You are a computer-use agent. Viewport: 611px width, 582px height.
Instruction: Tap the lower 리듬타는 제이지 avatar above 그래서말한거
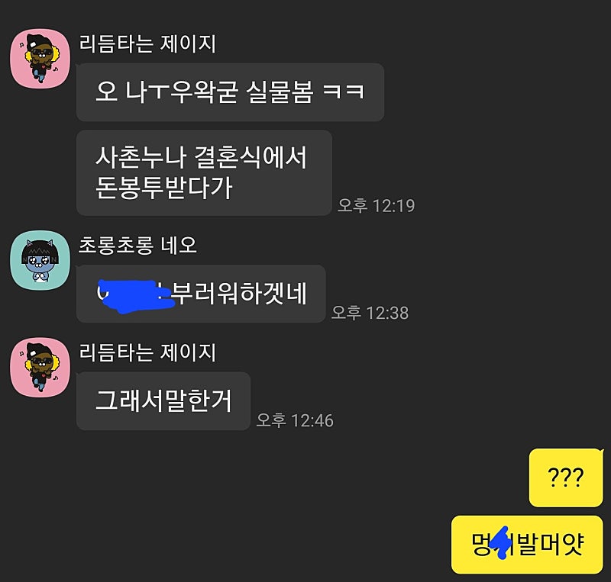coord(40,368)
